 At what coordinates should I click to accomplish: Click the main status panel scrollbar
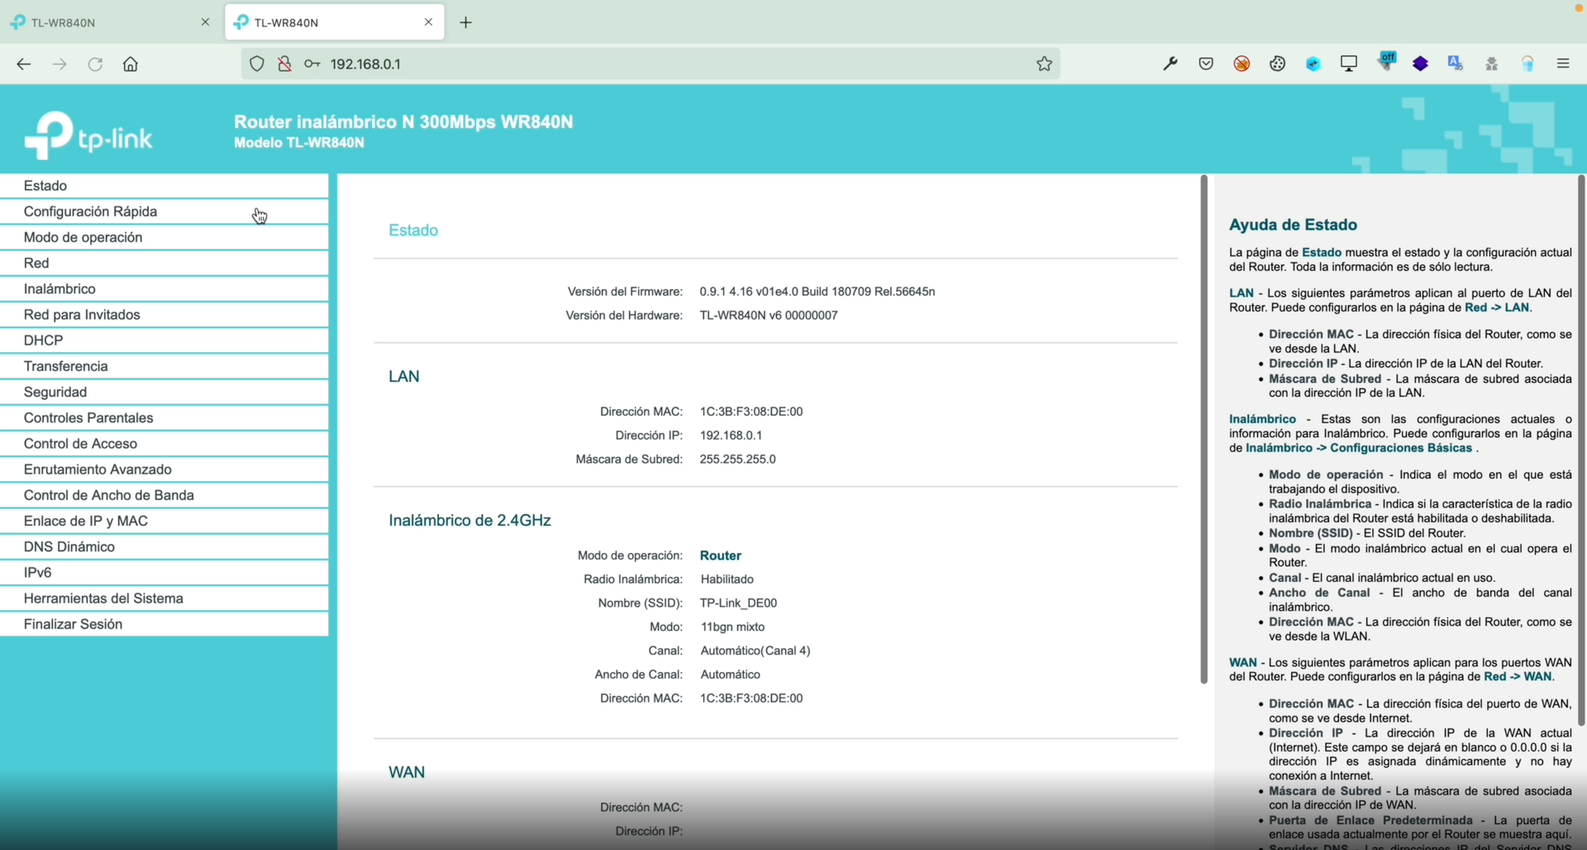click(1204, 429)
